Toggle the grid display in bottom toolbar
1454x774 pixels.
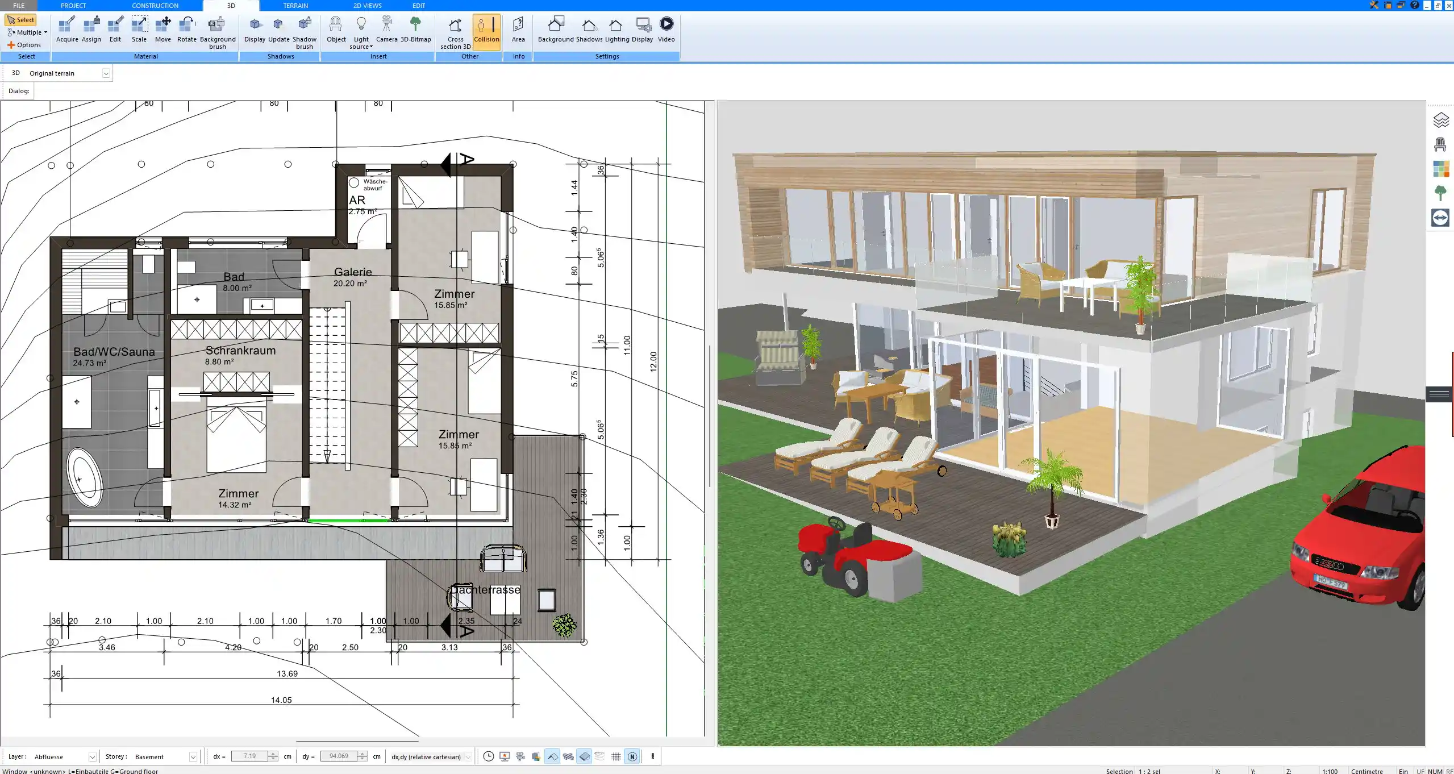616,756
